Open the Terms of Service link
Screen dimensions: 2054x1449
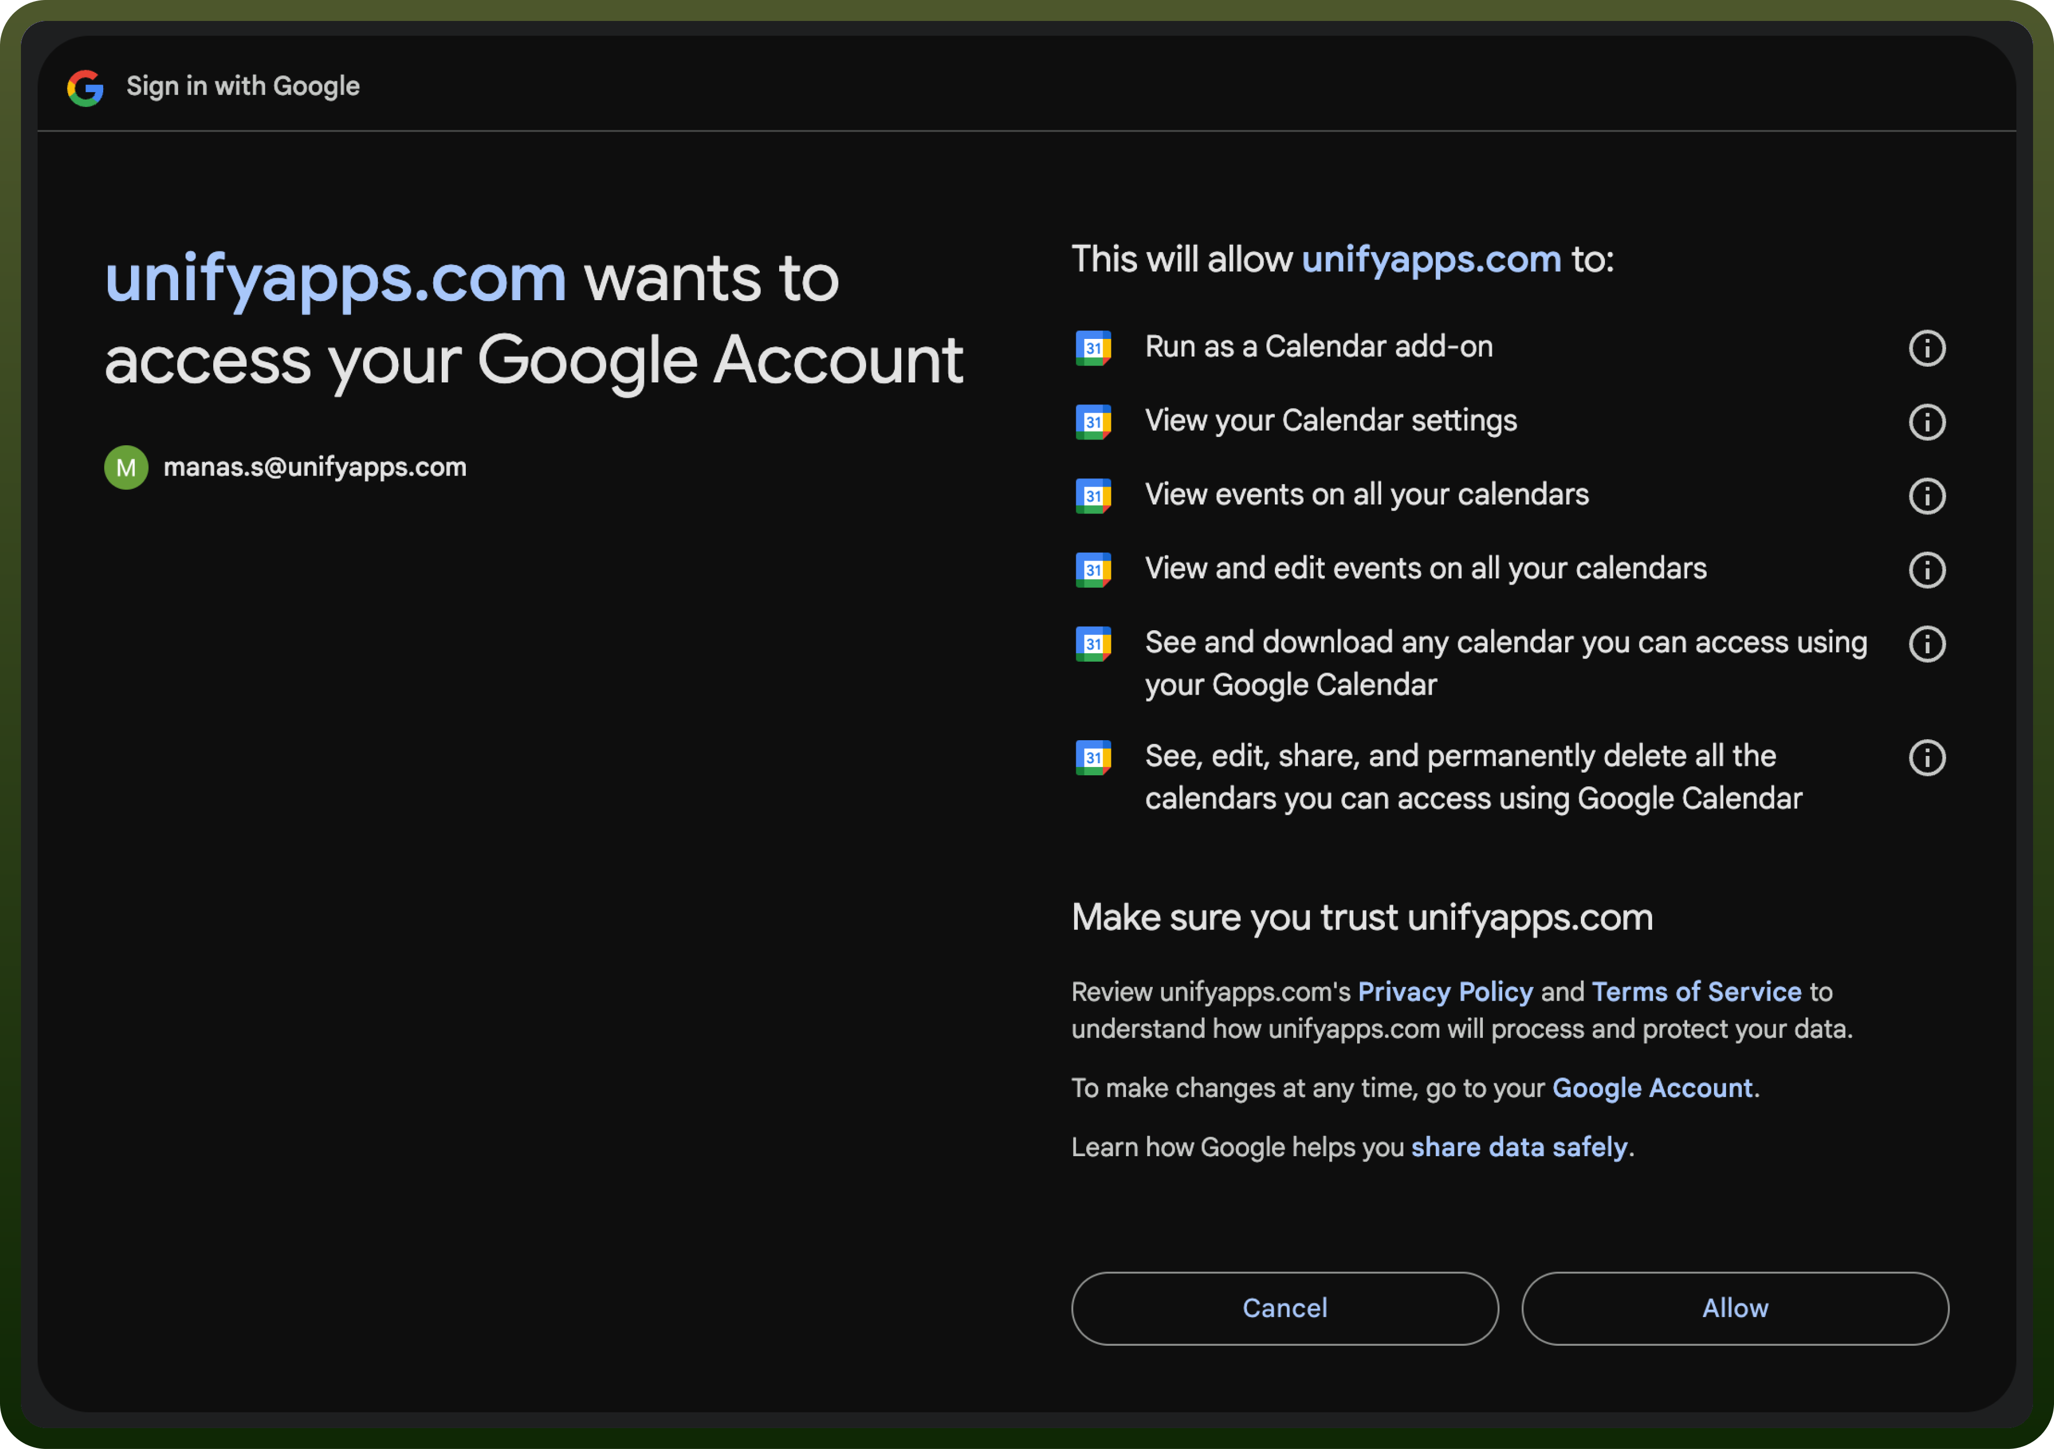pos(1696,992)
